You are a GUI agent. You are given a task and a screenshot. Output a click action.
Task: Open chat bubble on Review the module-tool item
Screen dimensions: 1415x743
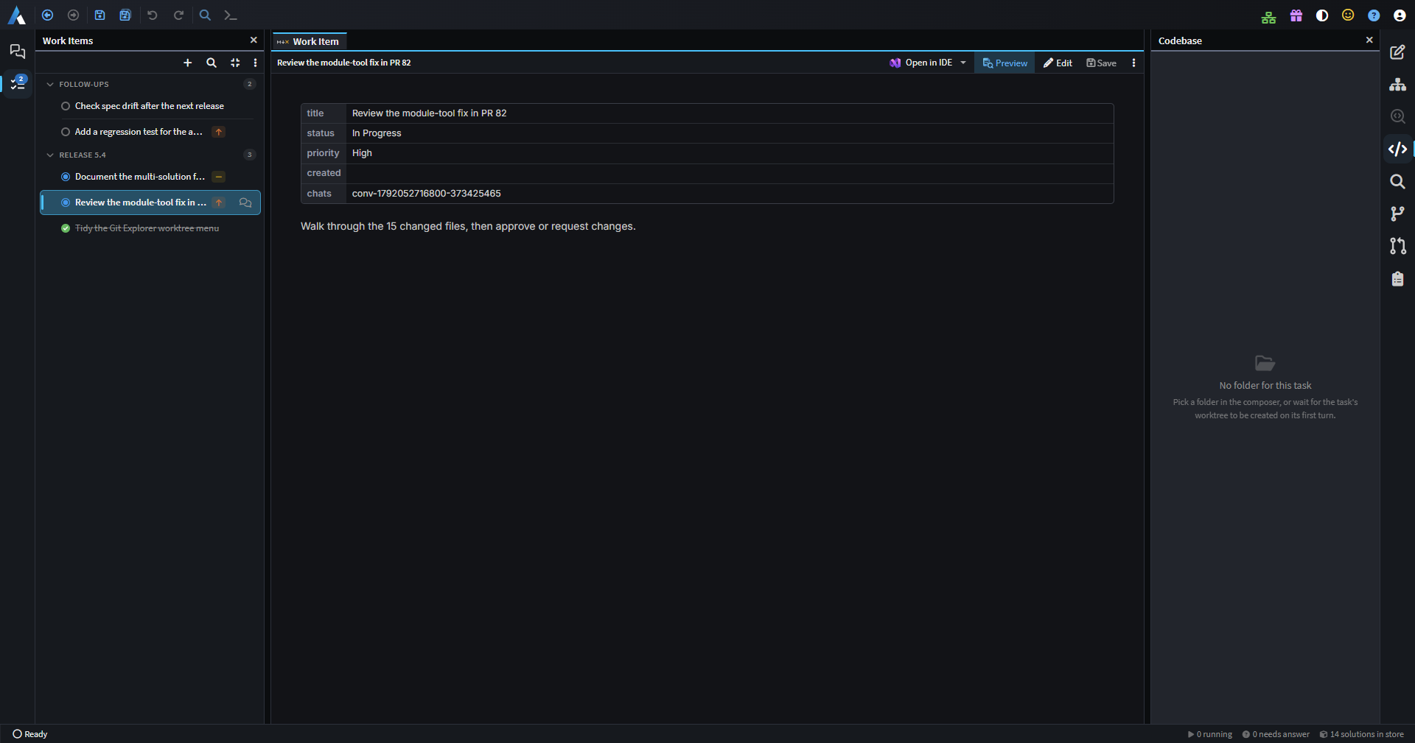pyautogui.click(x=245, y=203)
